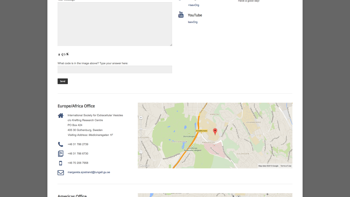Click the home address icon beside the office details
This screenshot has height=197, width=350.
coord(60,115)
